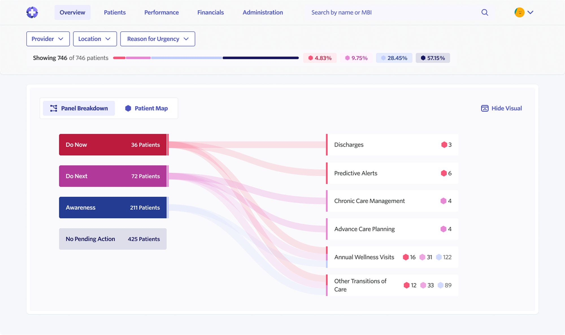Toggle the 28.45% light blue filter chip
The height and width of the screenshot is (335, 565).
coord(394,58)
